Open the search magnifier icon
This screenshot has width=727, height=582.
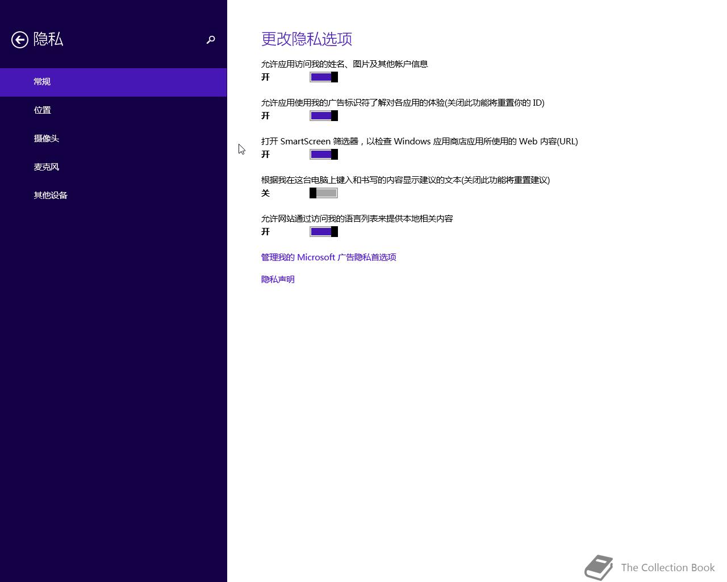(211, 40)
